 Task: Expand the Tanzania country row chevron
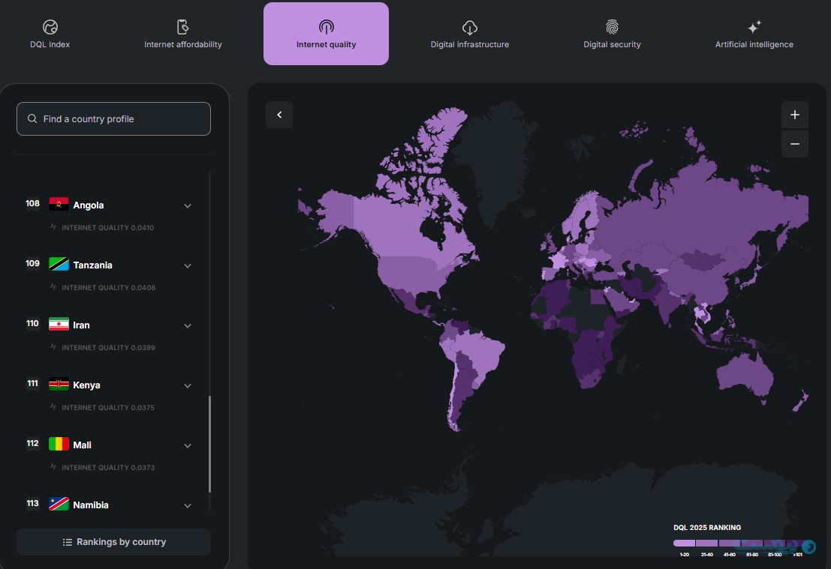(188, 266)
